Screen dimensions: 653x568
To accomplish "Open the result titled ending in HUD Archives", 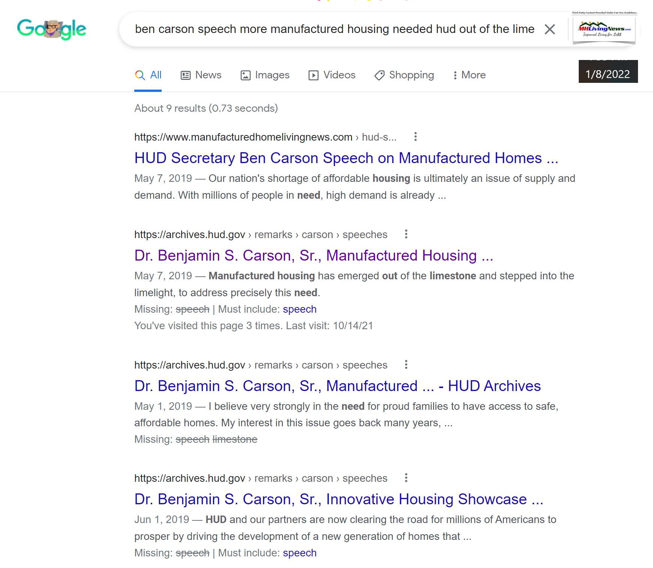I will click(337, 386).
